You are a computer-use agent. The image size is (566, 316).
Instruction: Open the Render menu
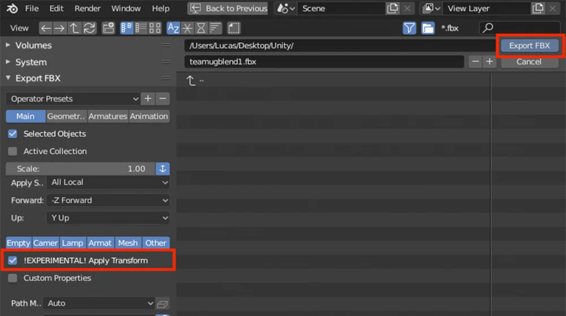[87, 8]
